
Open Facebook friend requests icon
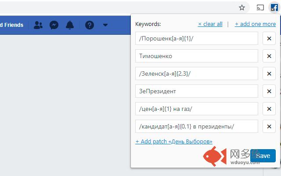click(x=38, y=25)
